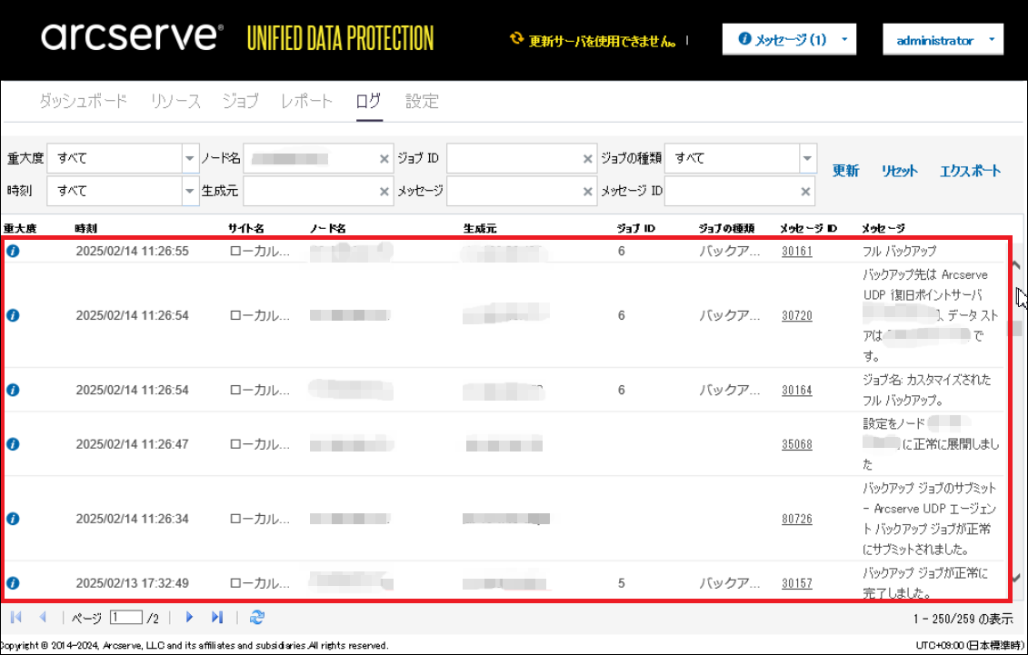Clear the メッセージ filter field
Viewport: 1028px width, 655px height.
click(587, 192)
